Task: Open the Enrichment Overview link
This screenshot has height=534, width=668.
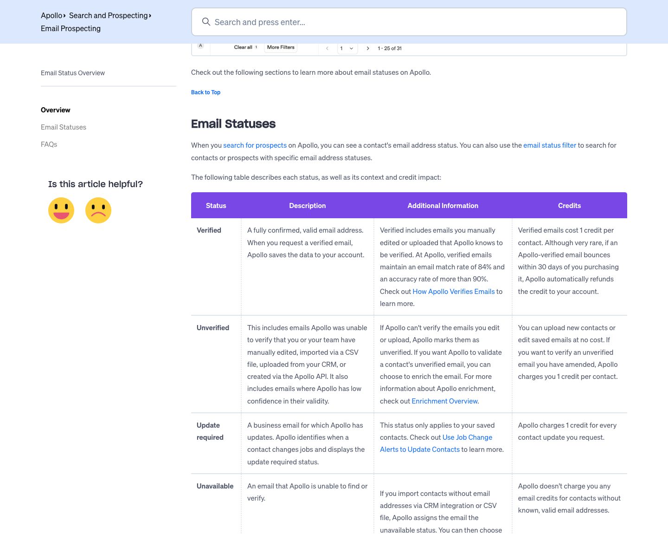Action: (x=444, y=401)
